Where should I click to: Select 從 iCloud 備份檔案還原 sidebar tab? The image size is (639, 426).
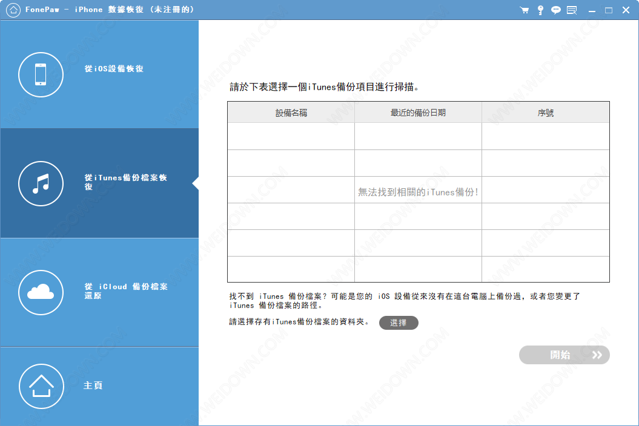[99, 292]
